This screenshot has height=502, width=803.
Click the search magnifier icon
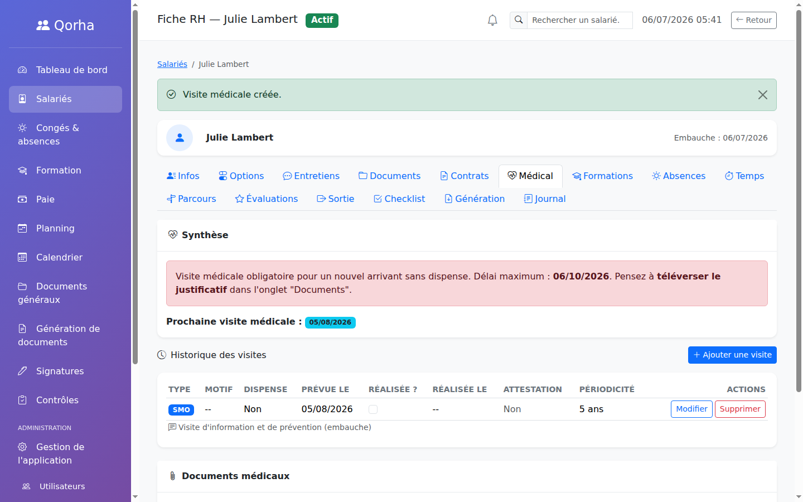click(519, 20)
